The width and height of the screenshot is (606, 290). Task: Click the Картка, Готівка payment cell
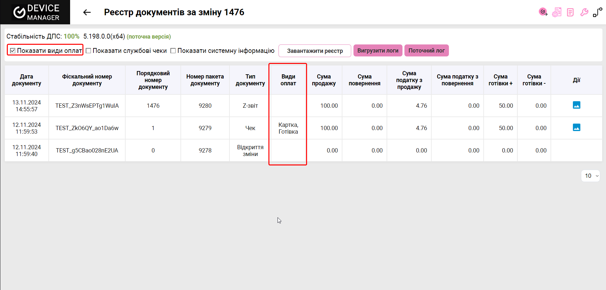(x=288, y=128)
